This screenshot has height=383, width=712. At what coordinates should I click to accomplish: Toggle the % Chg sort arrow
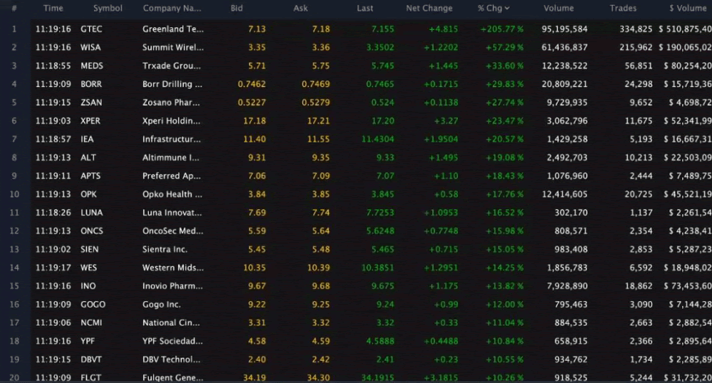click(507, 8)
